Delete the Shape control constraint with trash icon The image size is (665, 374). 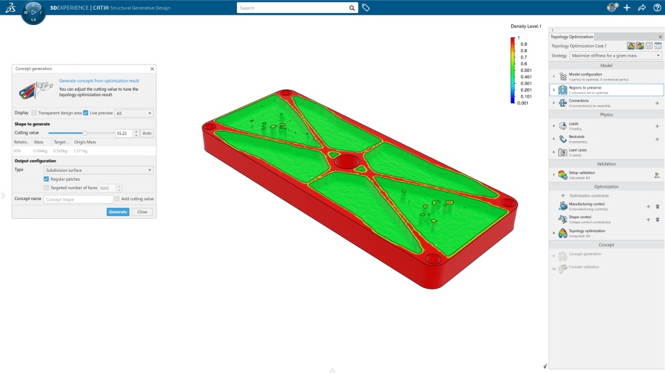[657, 220]
